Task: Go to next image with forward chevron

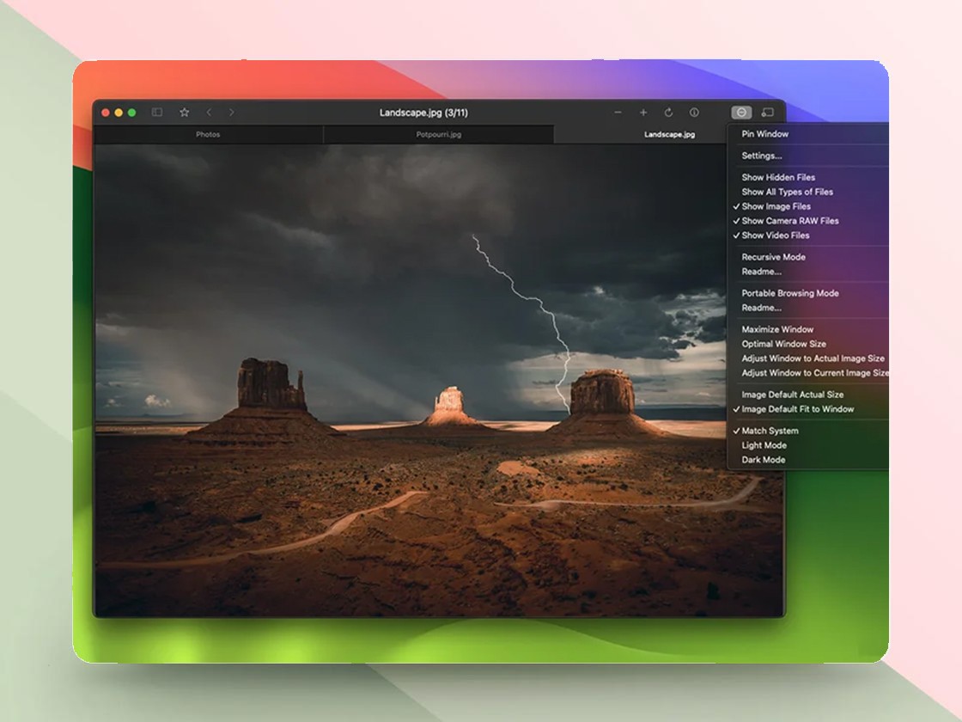Action: pyautogui.click(x=231, y=113)
